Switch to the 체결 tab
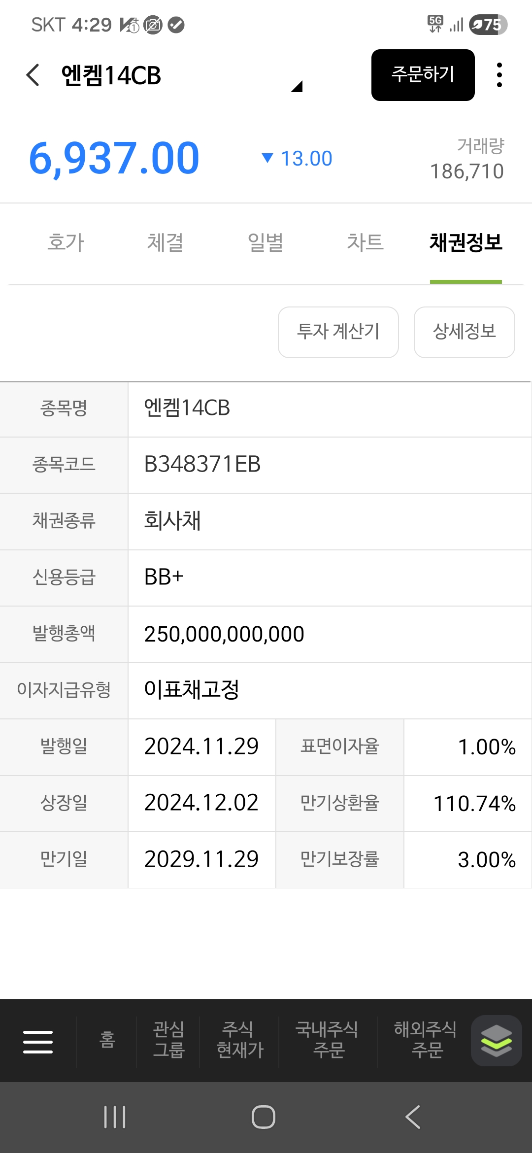Screen dimensions: 532x1153 click(166, 242)
